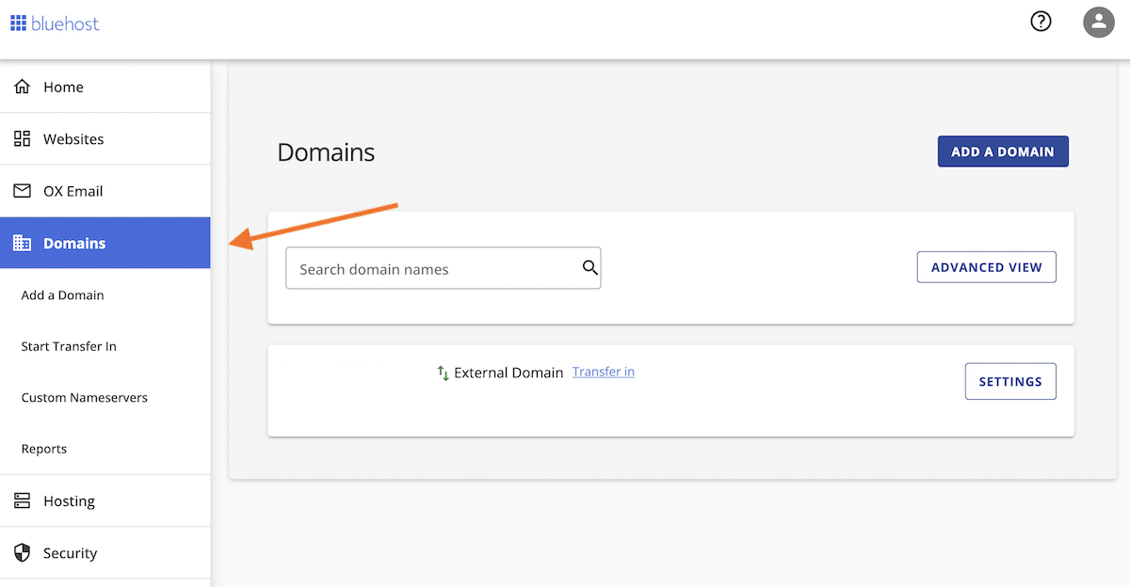Click the search magnifier icon
This screenshot has height=587, width=1130.
[x=590, y=268]
